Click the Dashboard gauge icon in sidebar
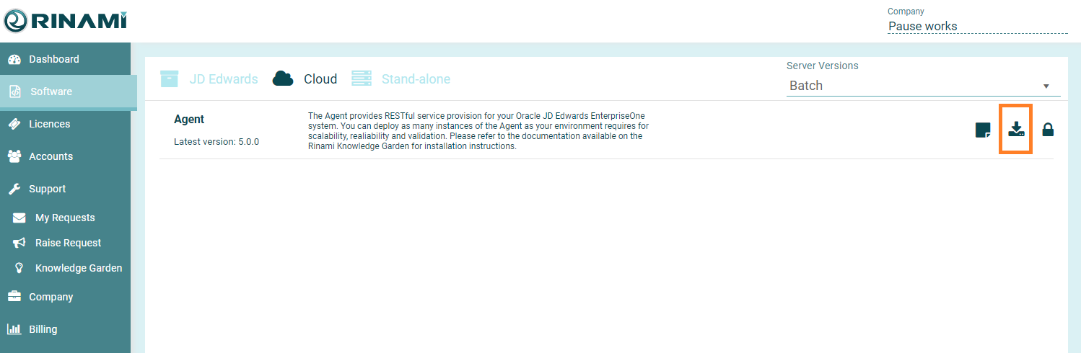This screenshot has height=353, width=1081. tap(14, 59)
